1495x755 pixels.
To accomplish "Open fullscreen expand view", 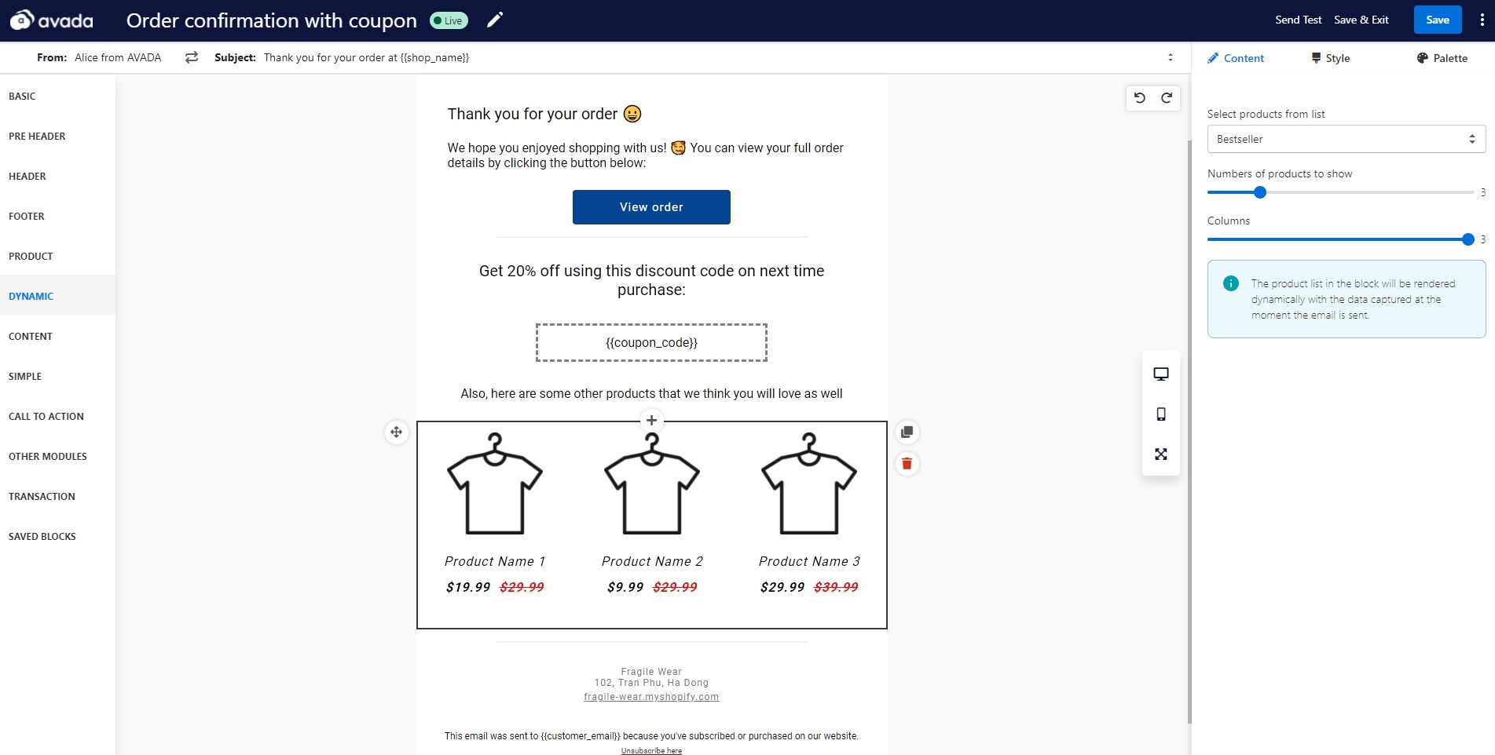I will 1160,454.
